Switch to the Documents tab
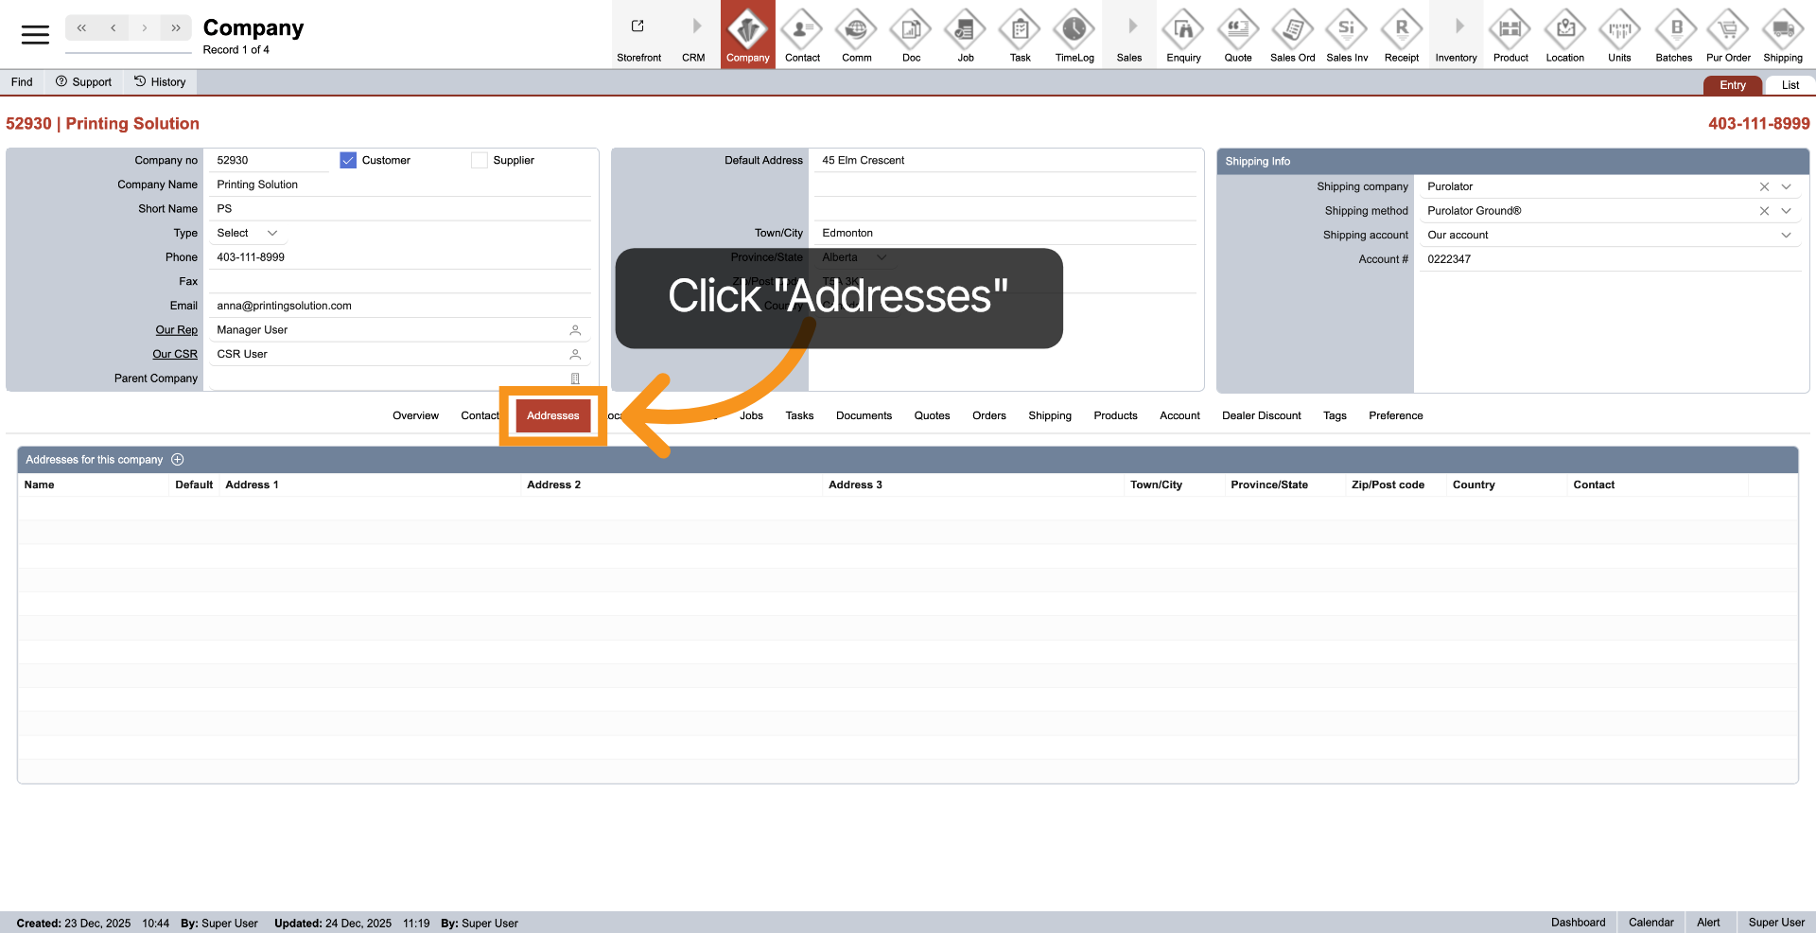Screen dimensions: 1816x933 [x=864, y=416]
